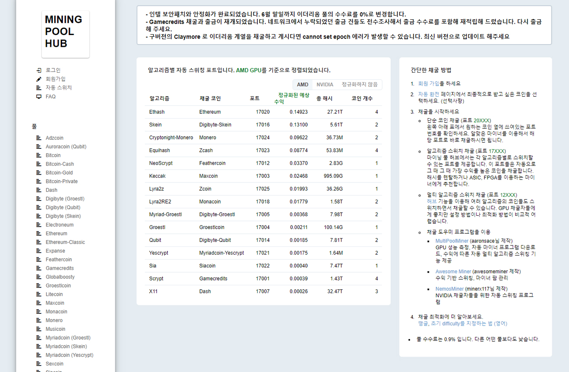Open the Musicoin pool link
The height and width of the screenshot is (372, 569).
coord(56,329)
